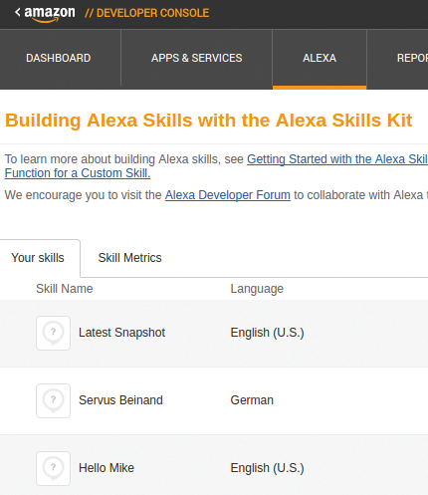Open the Reporting menu item
The image size is (428, 495).
(x=412, y=58)
